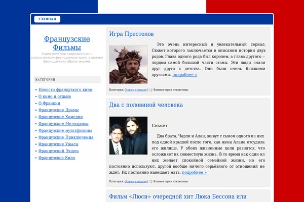This screenshot has height=202, width=304.
Task: Follow подробнее link in Два с половиной человека post
Action: coord(194,172)
